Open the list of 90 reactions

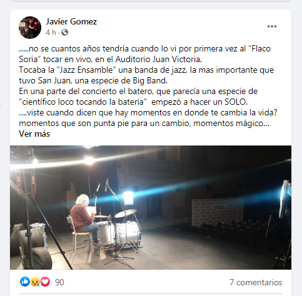[x=59, y=282]
